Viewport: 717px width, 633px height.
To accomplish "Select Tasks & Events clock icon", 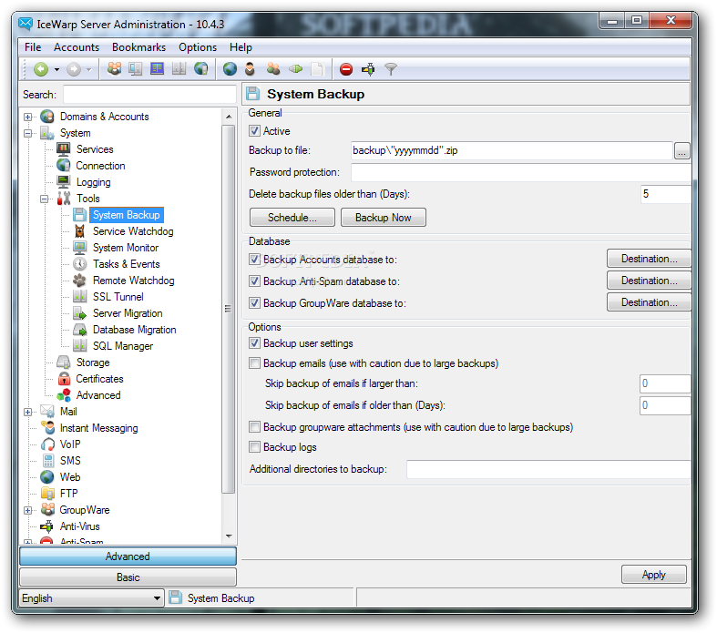I will point(79,264).
